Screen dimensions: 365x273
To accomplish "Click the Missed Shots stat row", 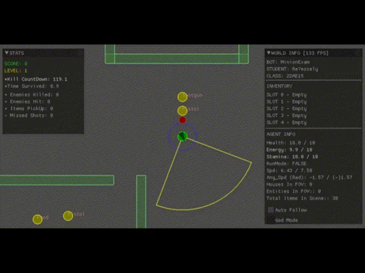I will click(29, 115).
